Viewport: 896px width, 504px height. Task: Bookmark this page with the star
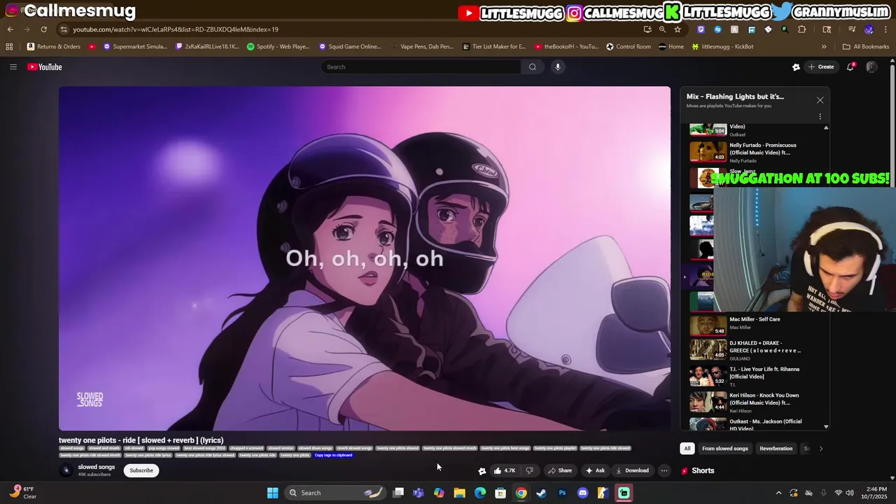678,29
